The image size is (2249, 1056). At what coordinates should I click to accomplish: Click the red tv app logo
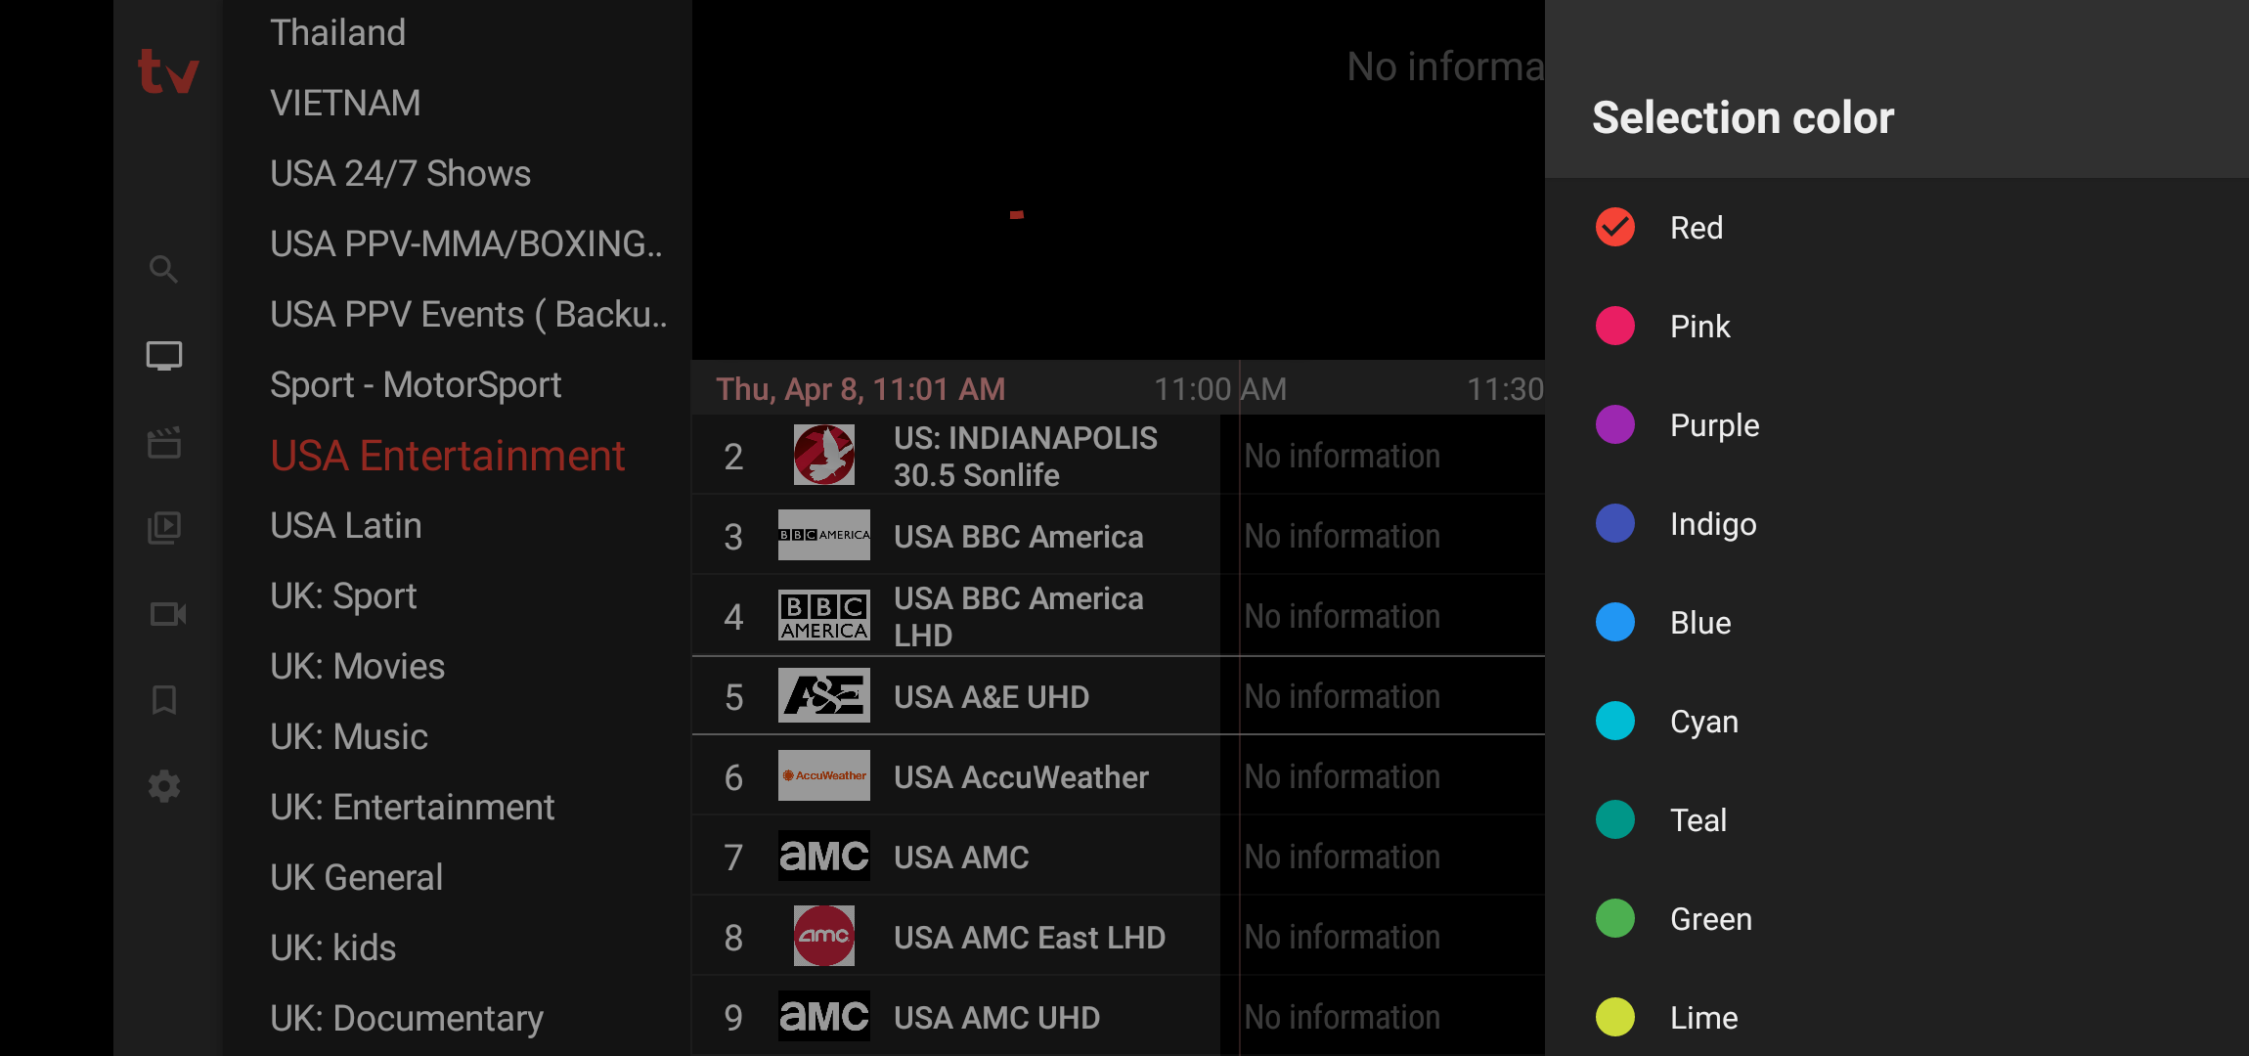(x=167, y=72)
